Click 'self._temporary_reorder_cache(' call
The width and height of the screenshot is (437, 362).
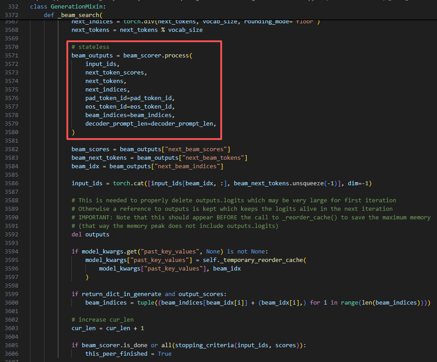(254, 260)
